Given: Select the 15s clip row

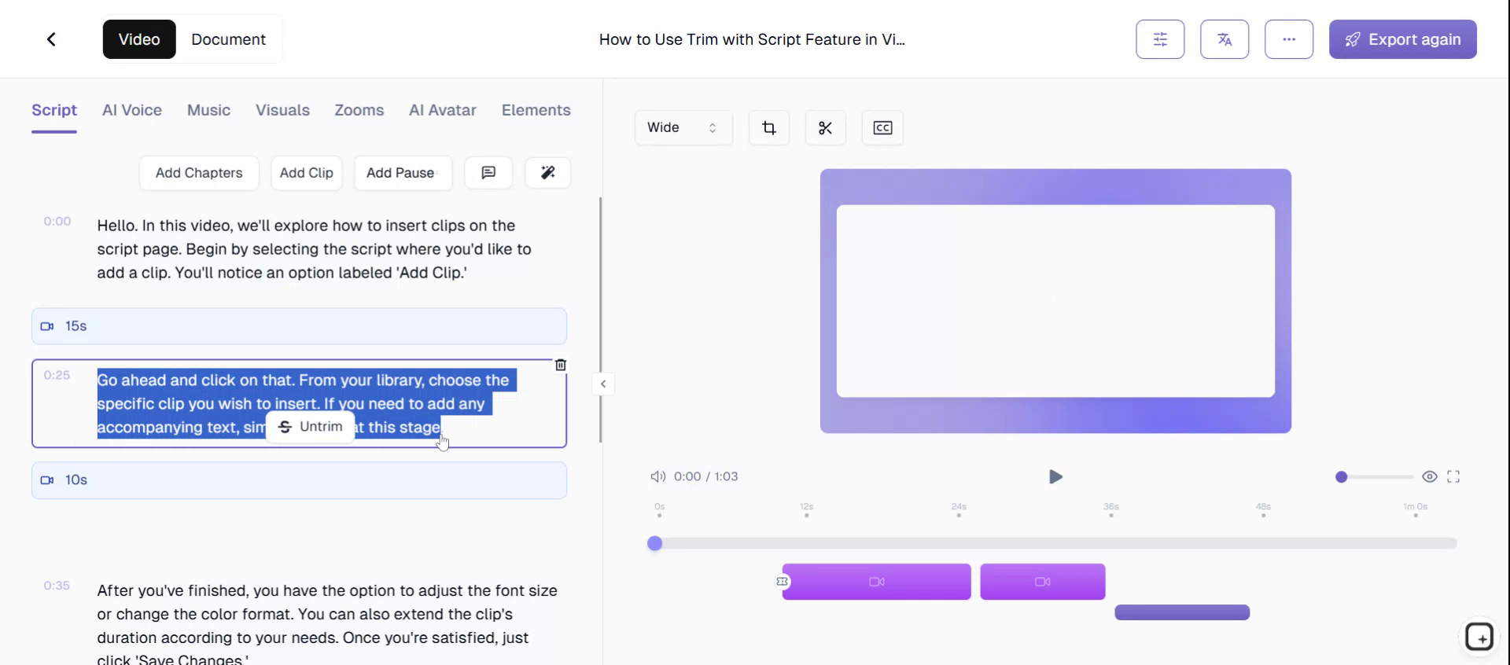Looking at the screenshot, I should (x=299, y=326).
